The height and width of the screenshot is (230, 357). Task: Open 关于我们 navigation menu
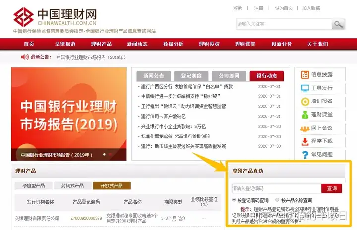point(318,44)
